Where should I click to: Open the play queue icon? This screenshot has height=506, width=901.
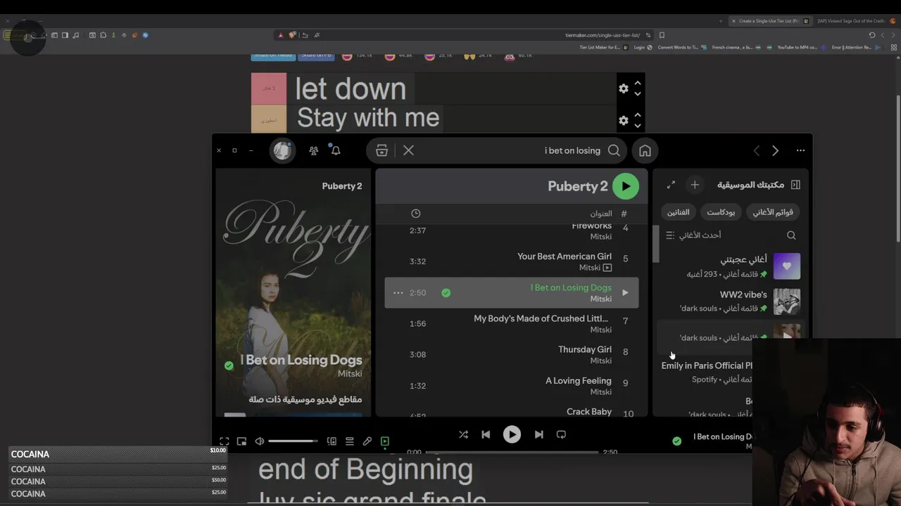pos(349,441)
